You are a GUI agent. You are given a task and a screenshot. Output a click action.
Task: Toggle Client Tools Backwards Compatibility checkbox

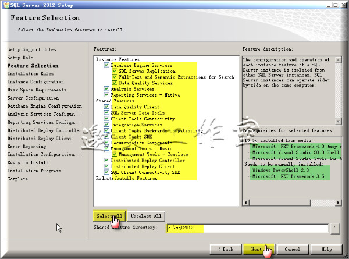click(106, 130)
